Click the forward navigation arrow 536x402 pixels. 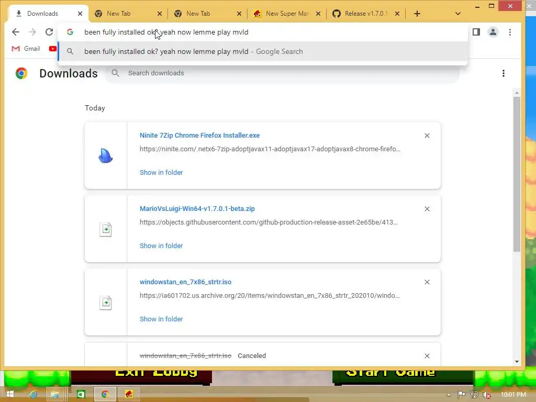(x=32, y=32)
